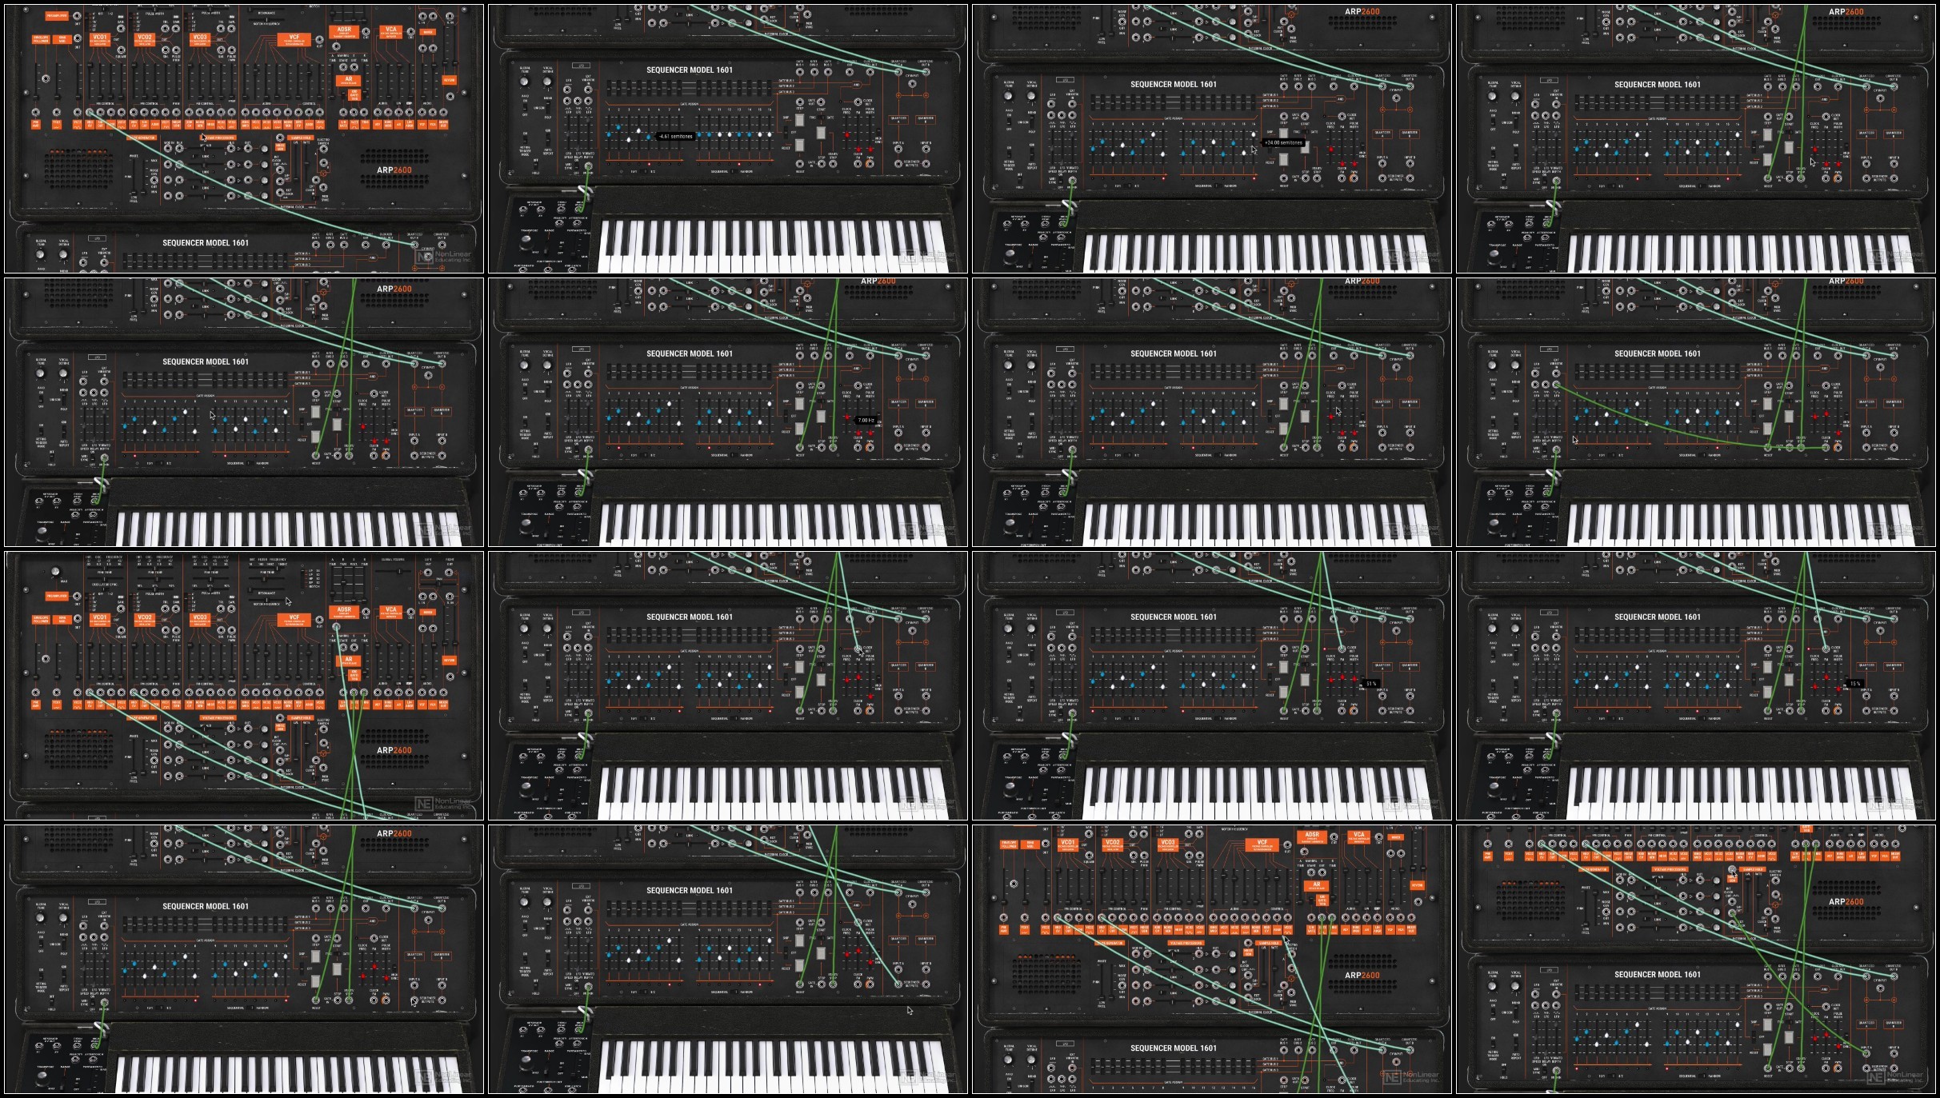The height and width of the screenshot is (1098, 1940).
Task: Select Sequencer Model 1601 title in 7.00 Hz frame
Action: [x=690, y=353]
